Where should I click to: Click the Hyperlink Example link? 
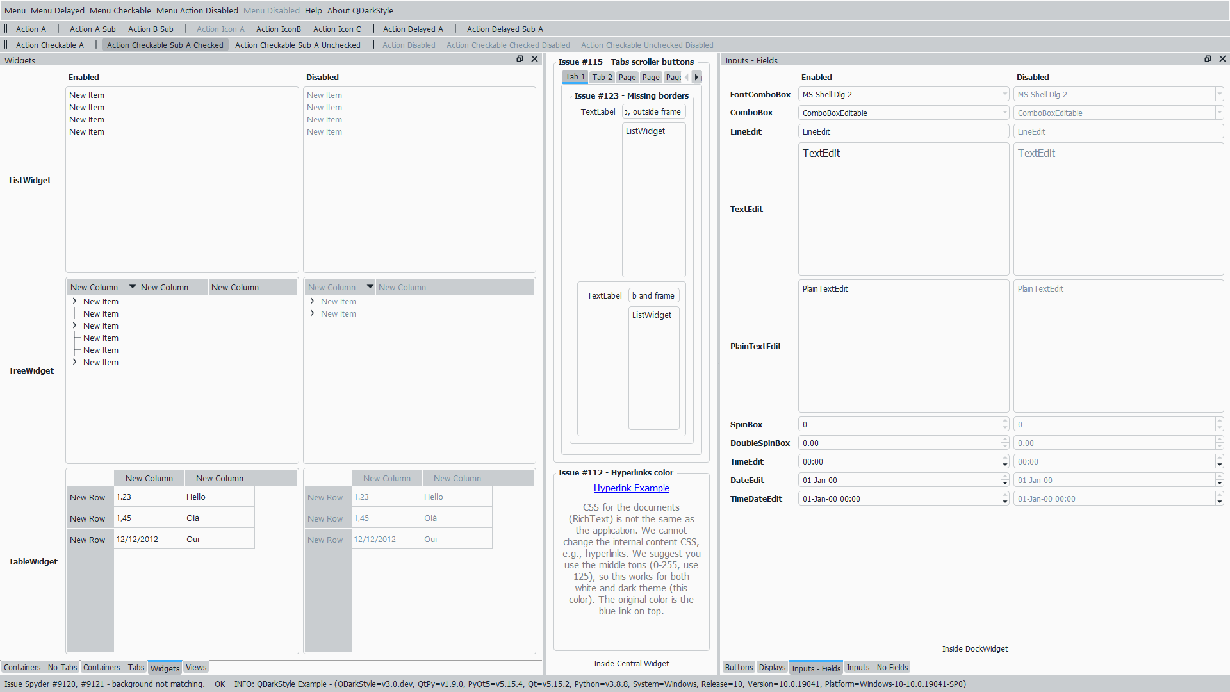point(631,488)
